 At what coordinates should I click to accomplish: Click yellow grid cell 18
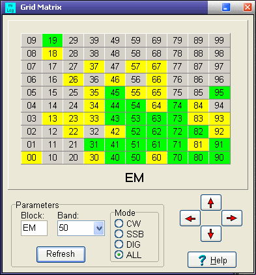(52, 53)
